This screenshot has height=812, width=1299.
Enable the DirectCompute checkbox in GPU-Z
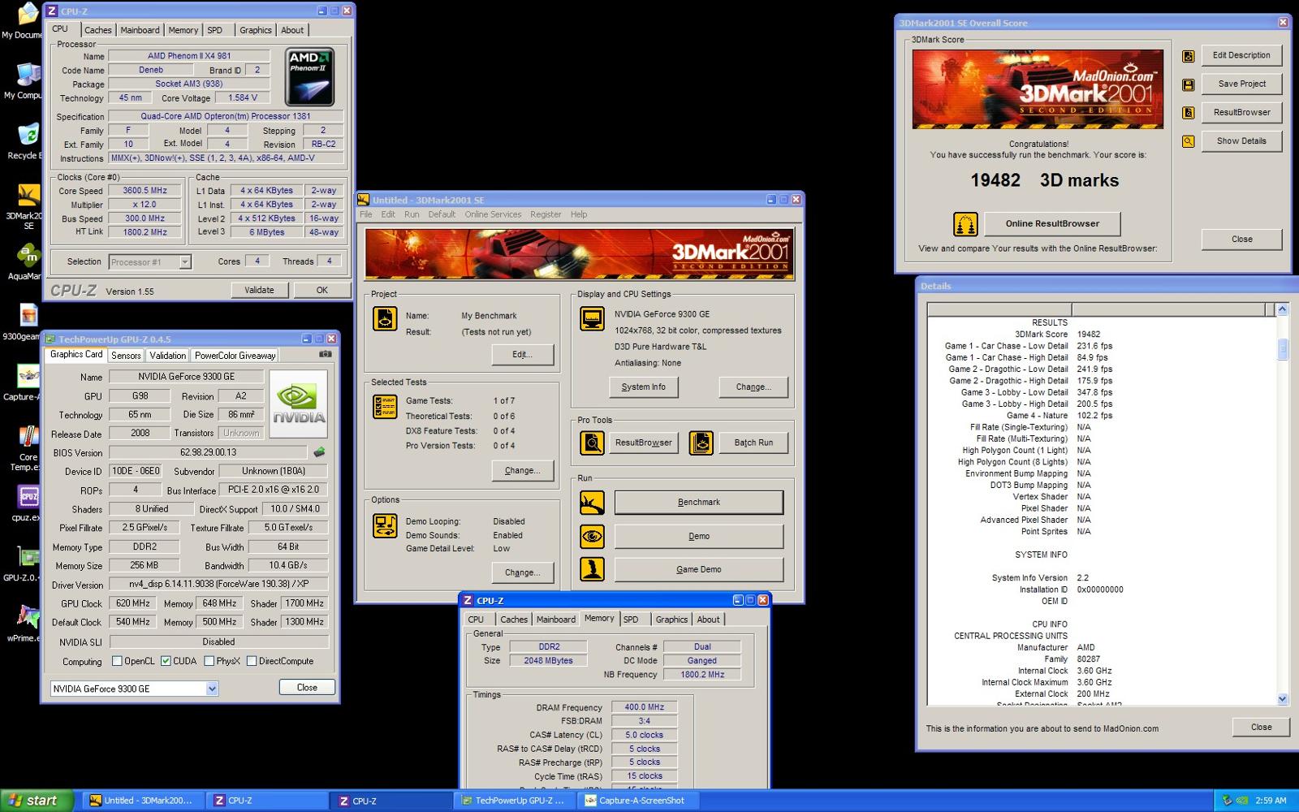point(252,661)
